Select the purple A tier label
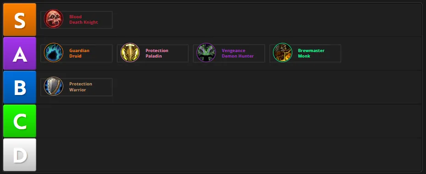The width and height of the screenshot is (426, 174). coord(20,53)
